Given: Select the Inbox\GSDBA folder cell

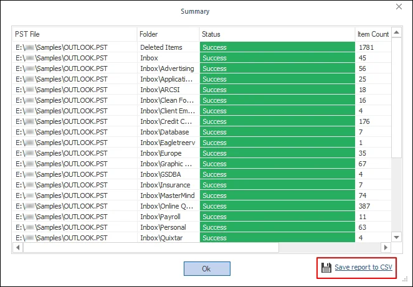Looking at the screenshot, I should click(168, 174).
